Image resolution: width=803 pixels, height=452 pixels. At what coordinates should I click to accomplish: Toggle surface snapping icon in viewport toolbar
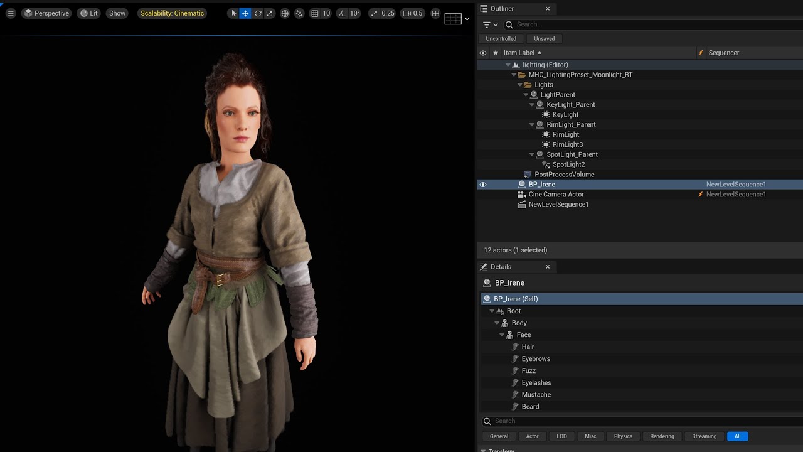pyautogui.click(x=299, y=13)
